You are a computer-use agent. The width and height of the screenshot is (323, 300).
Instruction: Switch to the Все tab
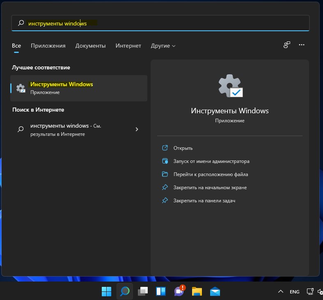point(16,46)
